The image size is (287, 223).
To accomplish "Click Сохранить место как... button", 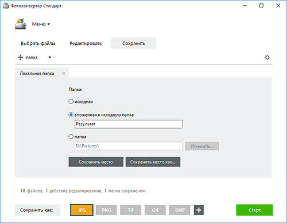I will (153, 162).
